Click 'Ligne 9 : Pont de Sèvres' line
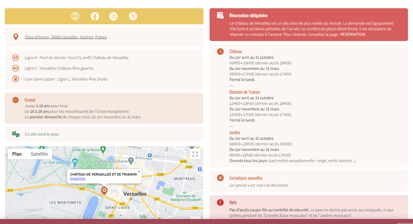Viewport: 413px width, 224px height. pyautogui.click(x=76, y=58)
